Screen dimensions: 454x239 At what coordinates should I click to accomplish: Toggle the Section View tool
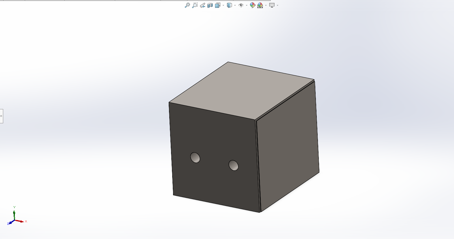(210, 5)
